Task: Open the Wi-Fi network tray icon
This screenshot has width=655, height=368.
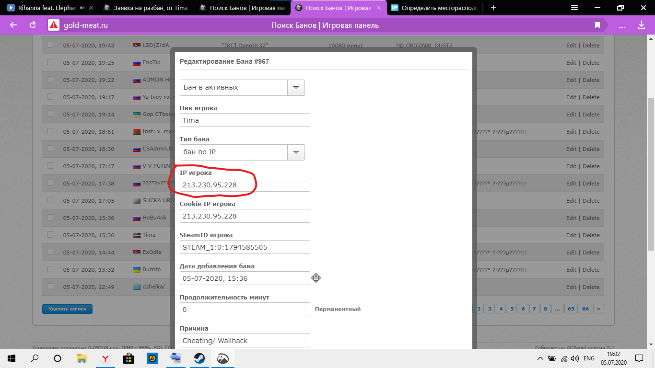Action: [x=564, y=358]
